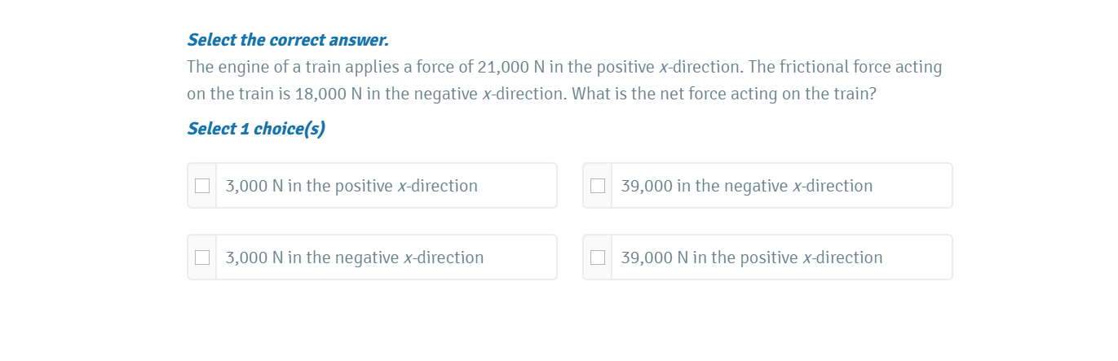The image size is (1118, 361).
Task: Click the "18,000 N" value in the question
Action: (x=329, y=94)
